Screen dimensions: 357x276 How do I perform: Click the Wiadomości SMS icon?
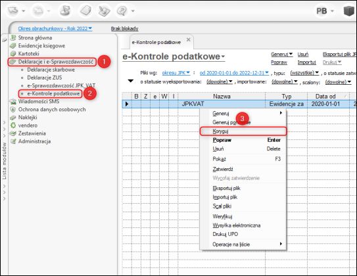click(x=13, y=102)
